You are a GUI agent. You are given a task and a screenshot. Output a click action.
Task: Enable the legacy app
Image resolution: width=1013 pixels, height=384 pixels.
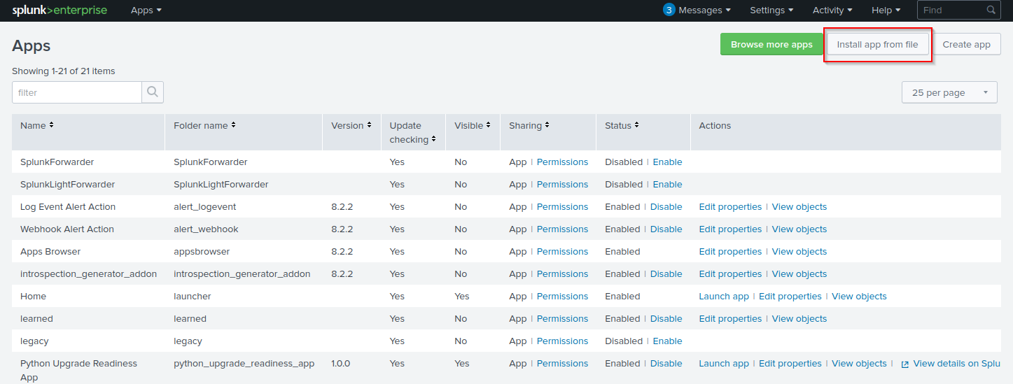click(x=667, y=341)
